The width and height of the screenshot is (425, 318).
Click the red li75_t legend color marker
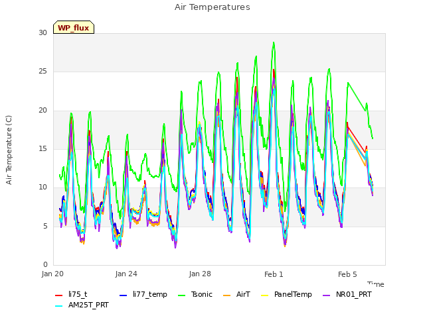tap(59, 295)
